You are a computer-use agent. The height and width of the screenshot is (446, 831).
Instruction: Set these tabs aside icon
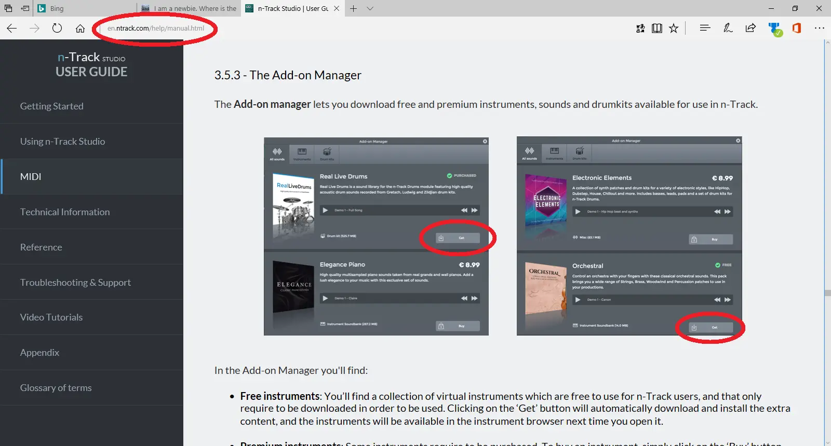click(x=25, y=8)
